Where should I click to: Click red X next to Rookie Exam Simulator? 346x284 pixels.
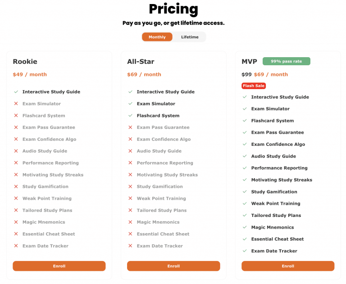[16, 104]
